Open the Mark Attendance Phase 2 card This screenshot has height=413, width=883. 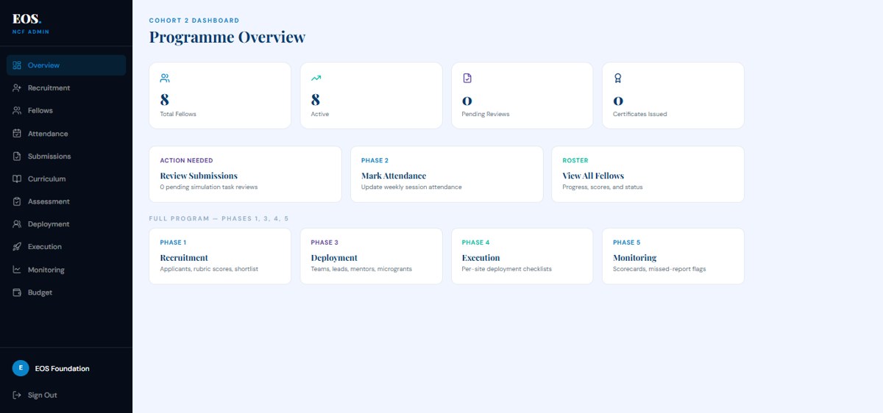pyautogui.click(x=447, y=174)
